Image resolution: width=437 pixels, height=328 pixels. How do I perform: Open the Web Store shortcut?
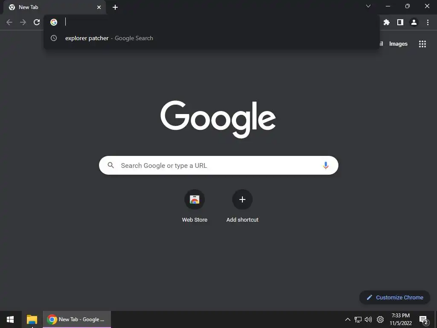coord(195,206)
